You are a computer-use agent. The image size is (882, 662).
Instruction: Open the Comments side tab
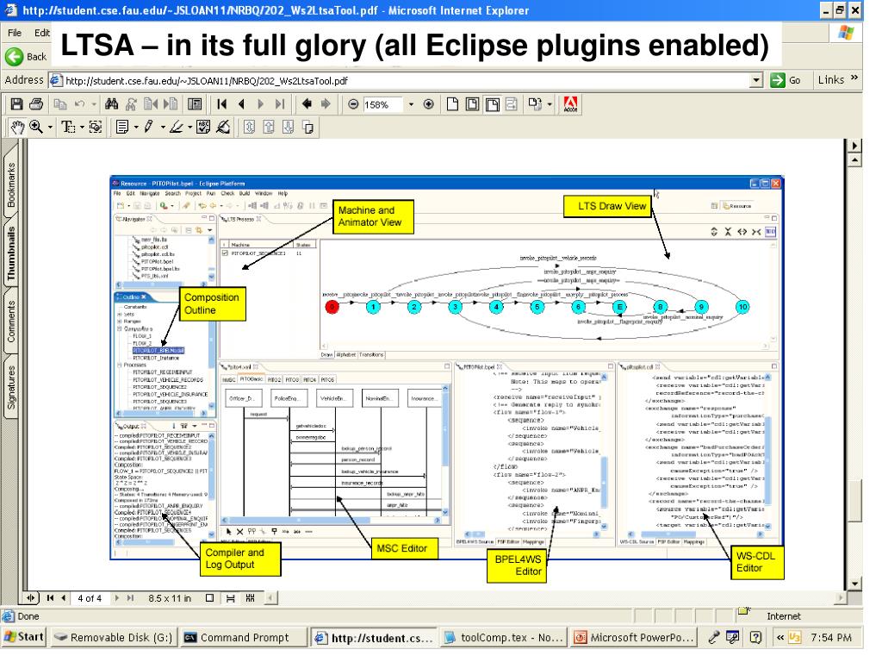[10, 322]
